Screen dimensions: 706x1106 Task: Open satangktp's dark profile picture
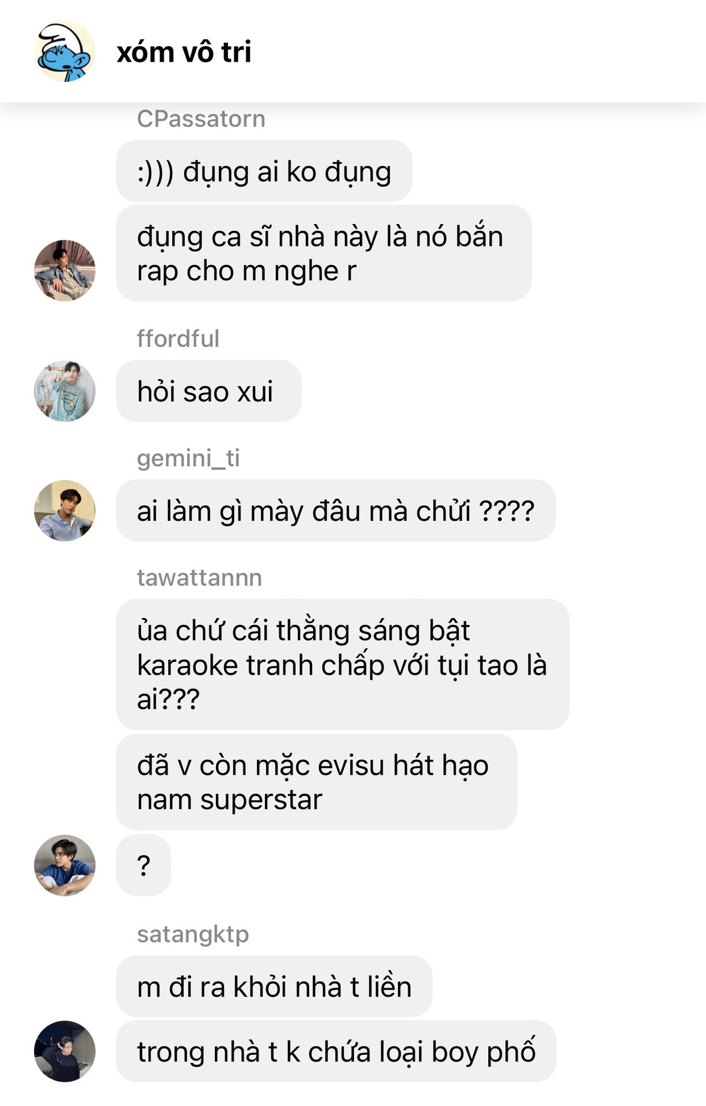(64, 1051)
